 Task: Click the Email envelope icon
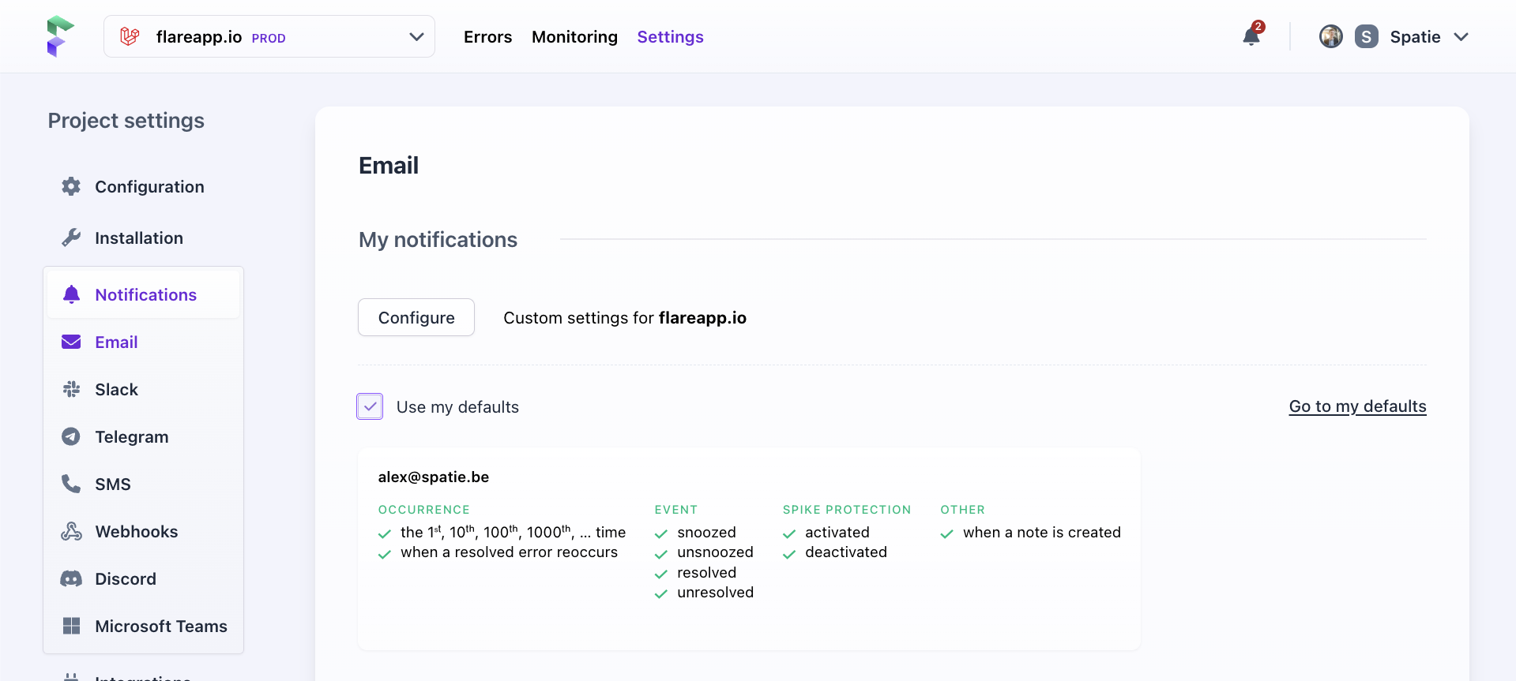[x=71, y=342]
